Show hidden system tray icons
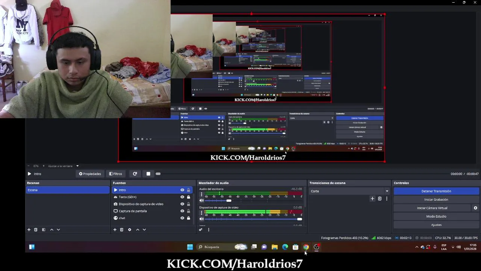The height and width of the screenshot is (271, 481). click(417, 247)
